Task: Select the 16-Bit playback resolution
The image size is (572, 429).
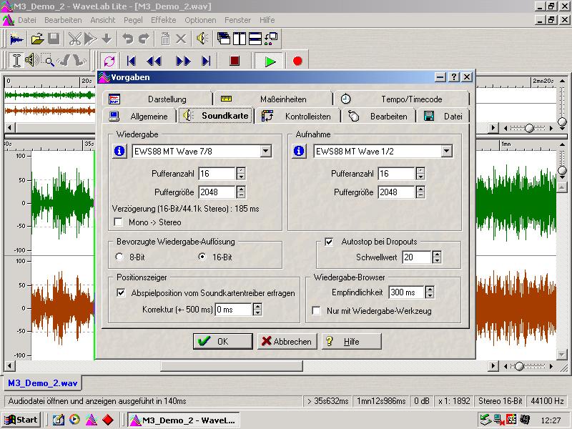Action: (x=202, y=257)
